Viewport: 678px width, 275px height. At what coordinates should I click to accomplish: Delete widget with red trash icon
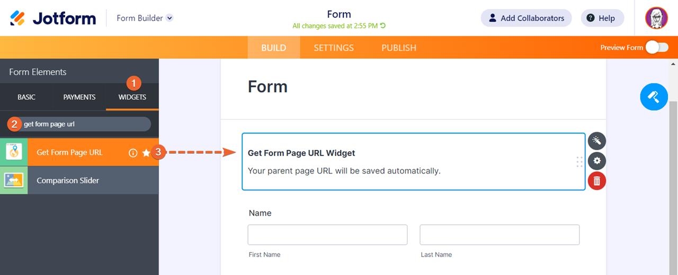pyautogui.click(x=597, y=181)
